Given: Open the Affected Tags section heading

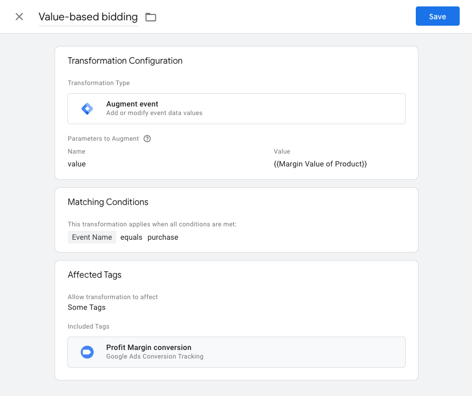Looking at the screenshot, I should coord(94,275).
